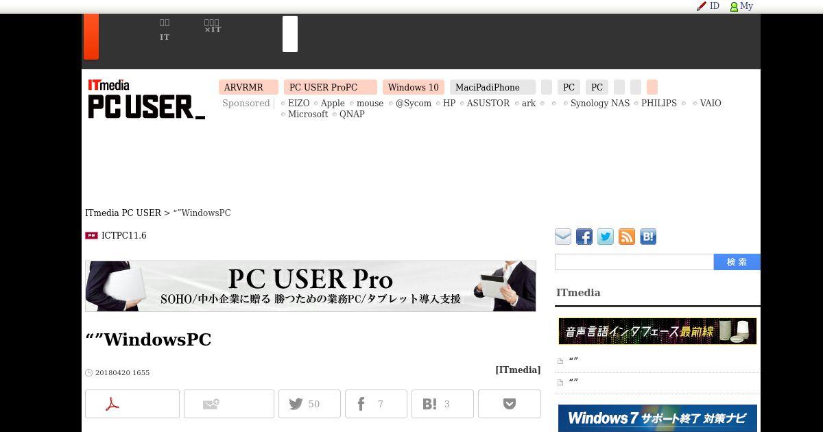Share article on Twitter with 50 count
Image resolution: width=823 pixels, height=432 pixels.
[309, 404]
